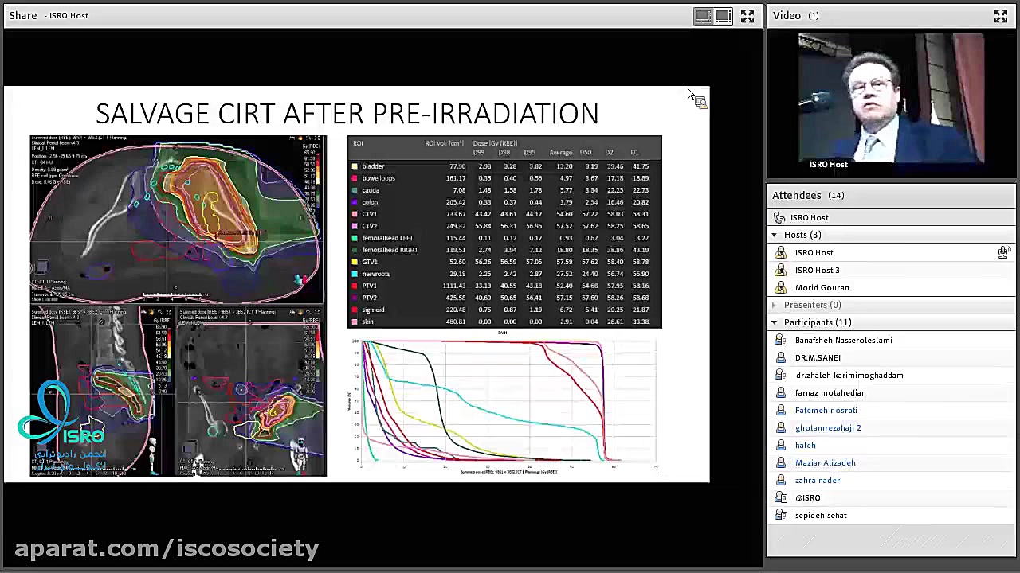Click the device icon next to @ISRO
The image size is (1020, 573).
[781, 498]
